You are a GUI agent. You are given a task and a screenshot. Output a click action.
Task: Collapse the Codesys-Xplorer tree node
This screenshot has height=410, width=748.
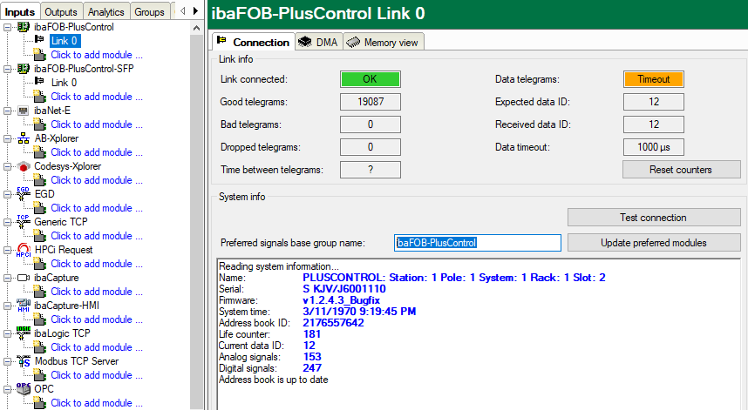[x=8, y=166]
